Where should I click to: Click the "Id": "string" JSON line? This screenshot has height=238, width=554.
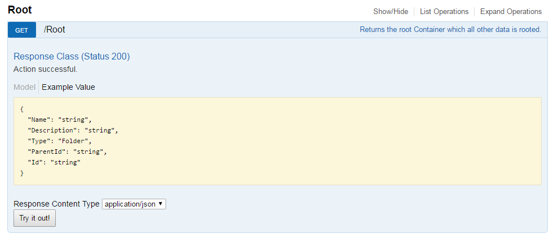click(54, 162)
